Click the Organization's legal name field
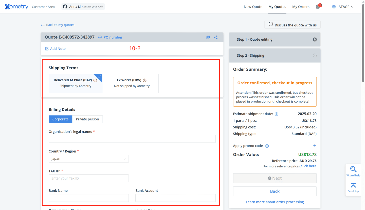Screen dimensions: 365x210 pyautogui.click(x=132, y=139)
